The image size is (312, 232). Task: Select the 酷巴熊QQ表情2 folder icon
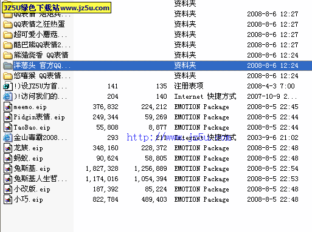click(x=8, y=45)
